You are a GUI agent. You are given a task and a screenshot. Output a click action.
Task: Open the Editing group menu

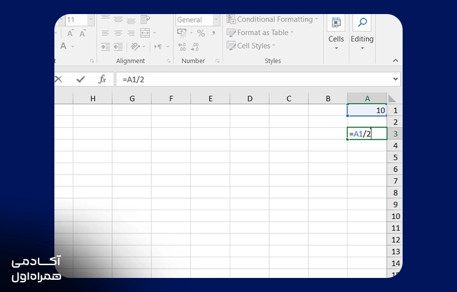[362, 33]
